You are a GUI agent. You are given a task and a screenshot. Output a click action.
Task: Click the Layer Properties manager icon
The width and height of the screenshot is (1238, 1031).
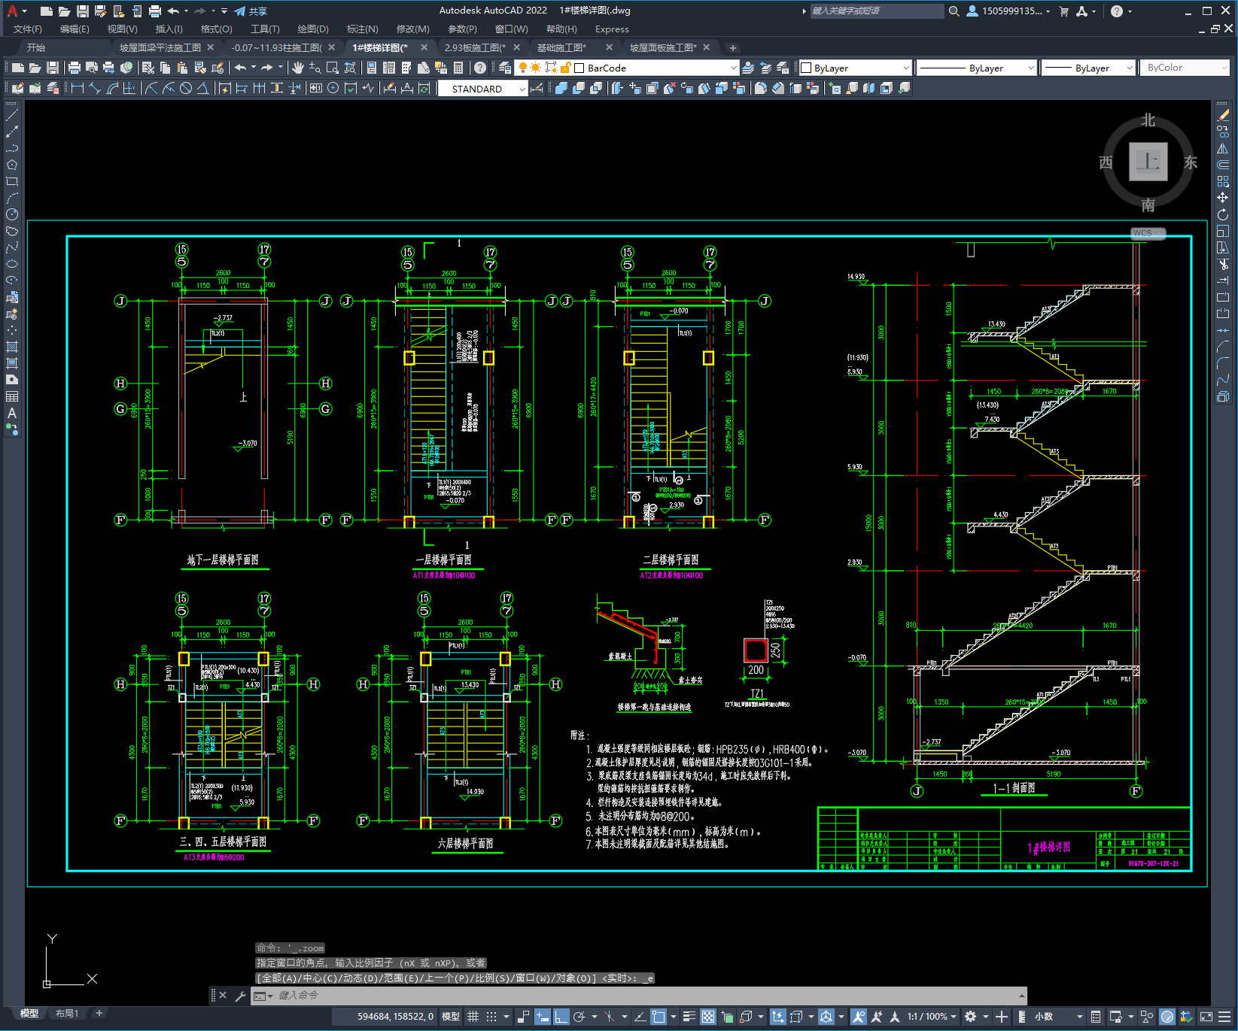tap(505, 68)
